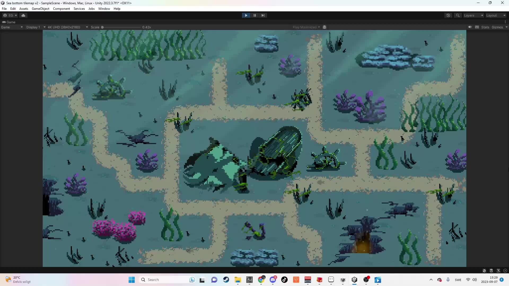The image size is (509, 286).
Task: Mute audio in the Game view
Action: tap(469, 27)
